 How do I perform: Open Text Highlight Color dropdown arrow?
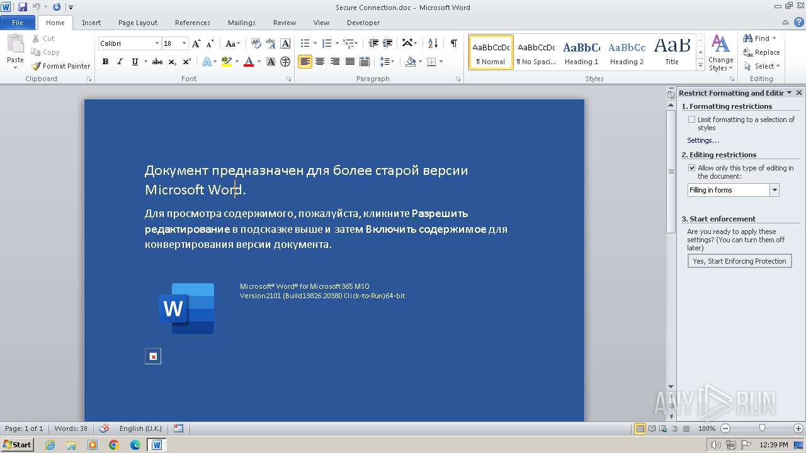tap(237, 62)
